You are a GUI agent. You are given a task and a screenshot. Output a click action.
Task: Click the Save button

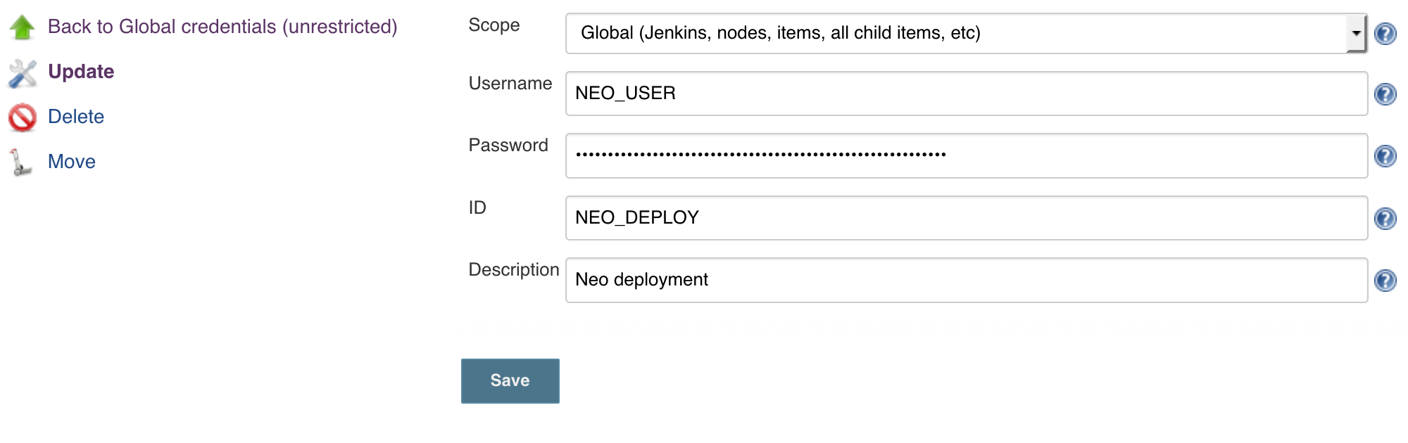point(510,381)
